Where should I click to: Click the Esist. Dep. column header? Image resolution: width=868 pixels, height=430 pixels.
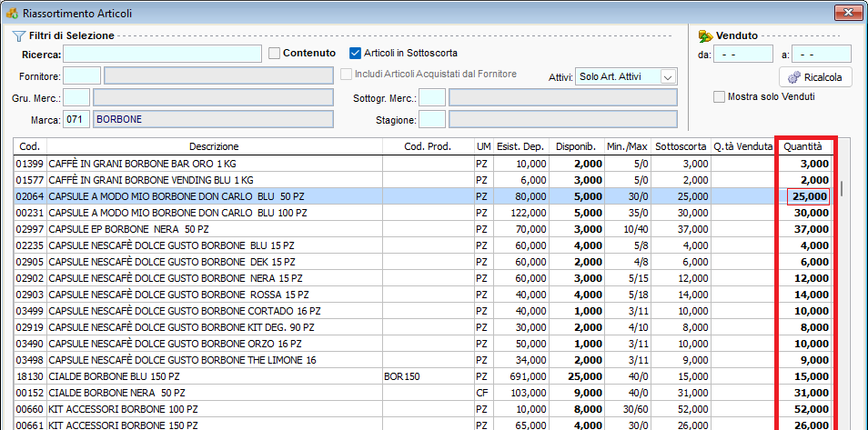pyautogui.click(x=521, y=146)
